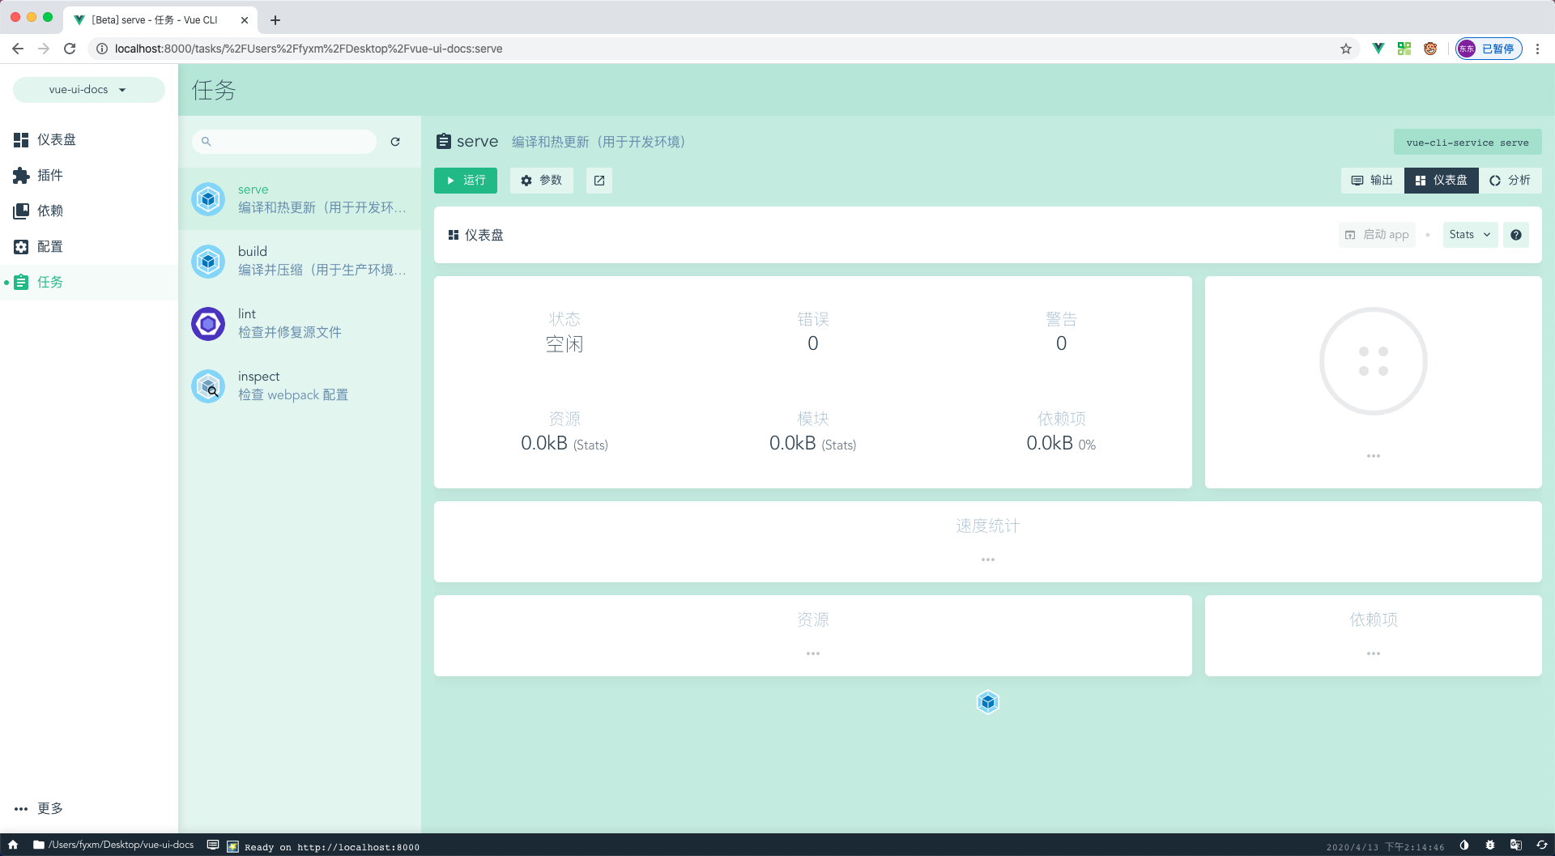Click the webpack logo below panels

[x=988, y=702]
